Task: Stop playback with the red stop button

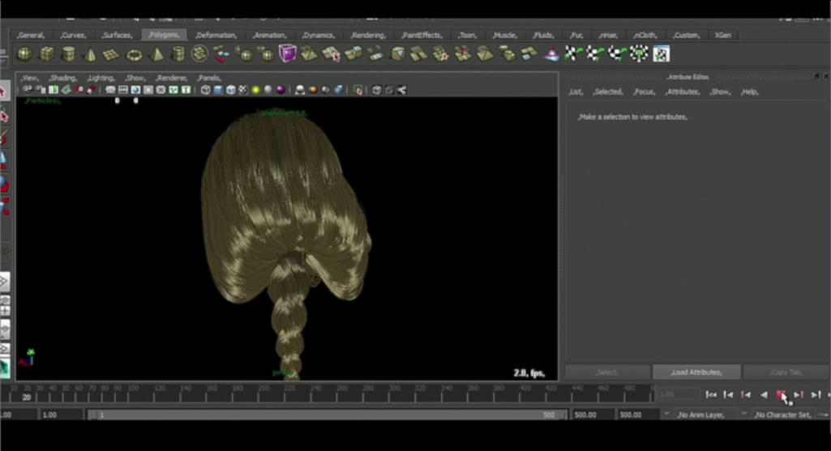Action: tap(782, 394)
